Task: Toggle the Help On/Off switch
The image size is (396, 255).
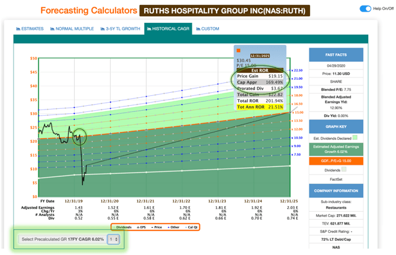Action: click(365, 9)
